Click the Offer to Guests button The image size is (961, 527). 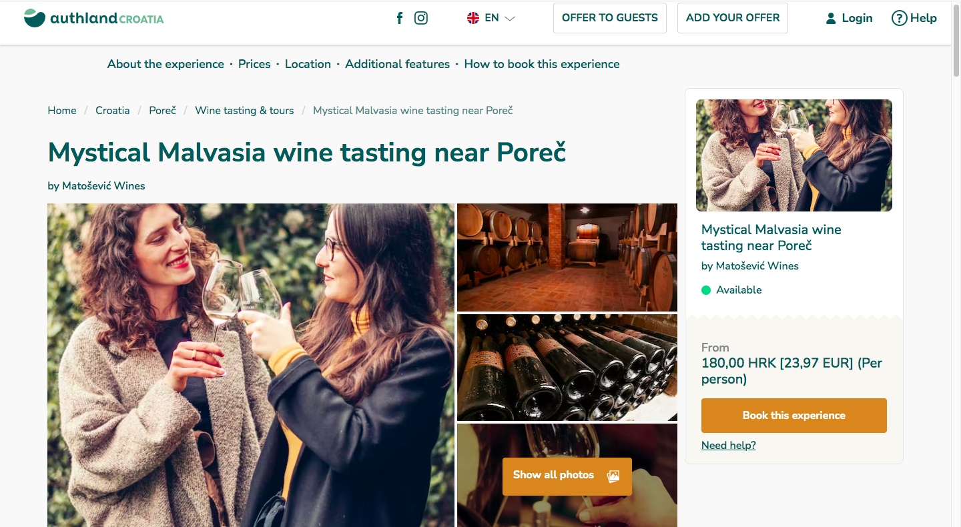(609, 18)
